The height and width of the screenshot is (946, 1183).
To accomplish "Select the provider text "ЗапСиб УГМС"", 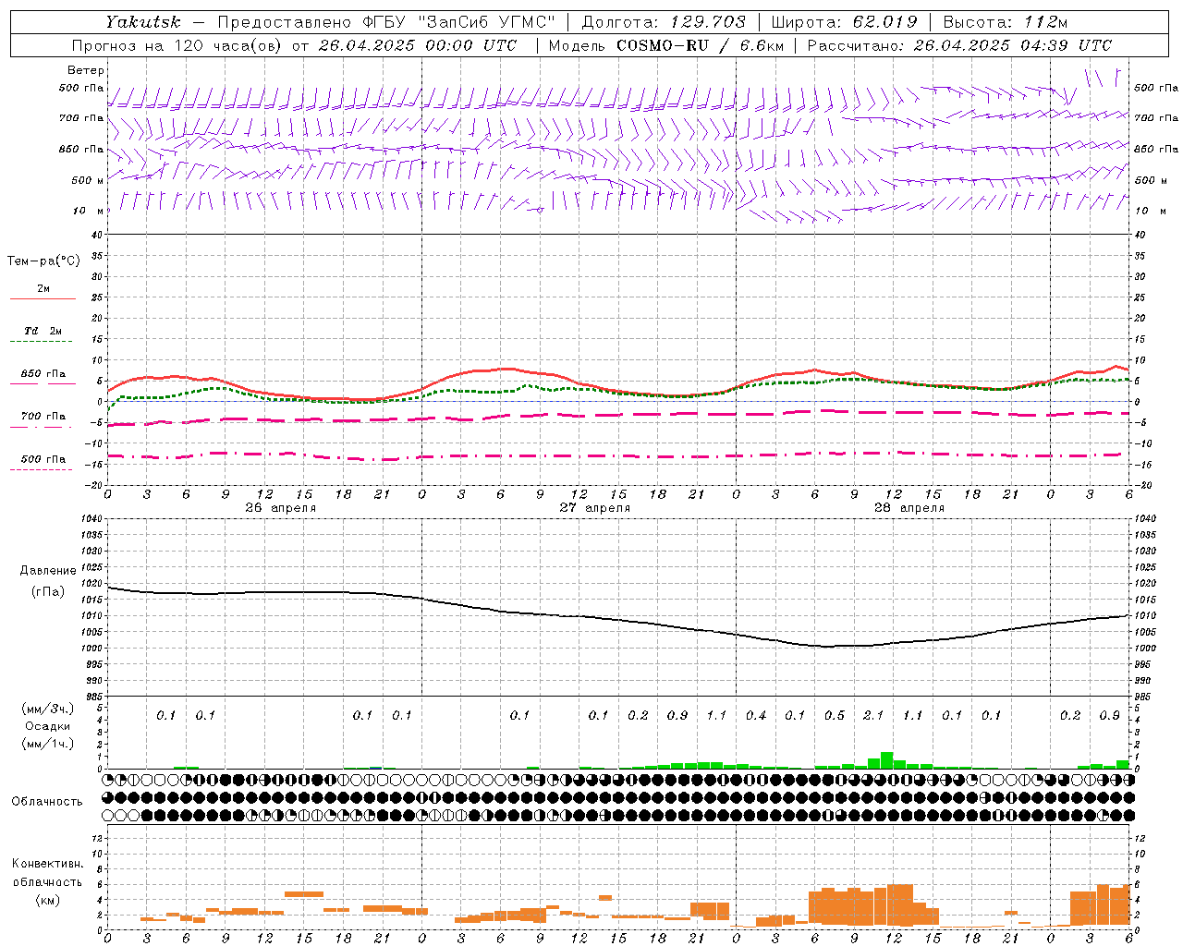I will [x=488, y=22].
